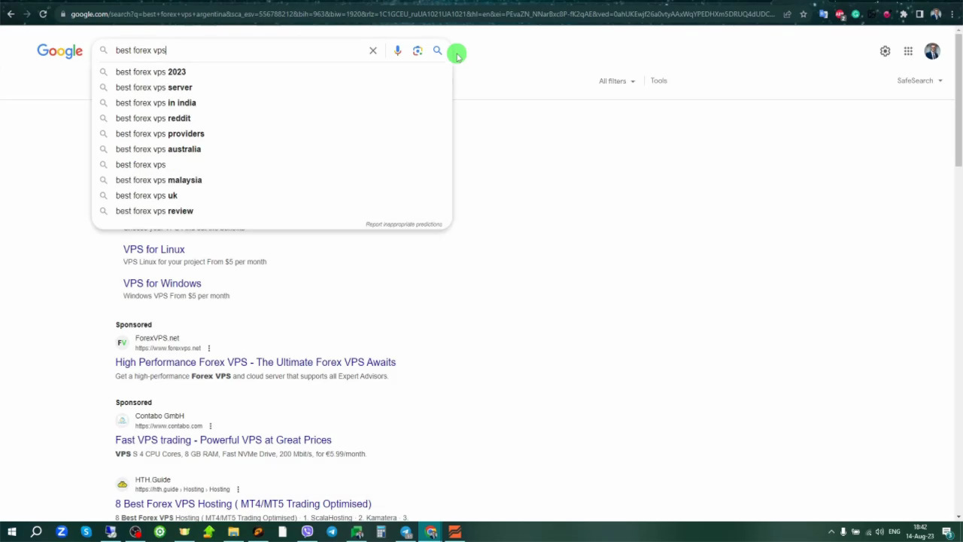Click inside the Google search input field
This screenshot has height=542, width=963.
[239, 50]
